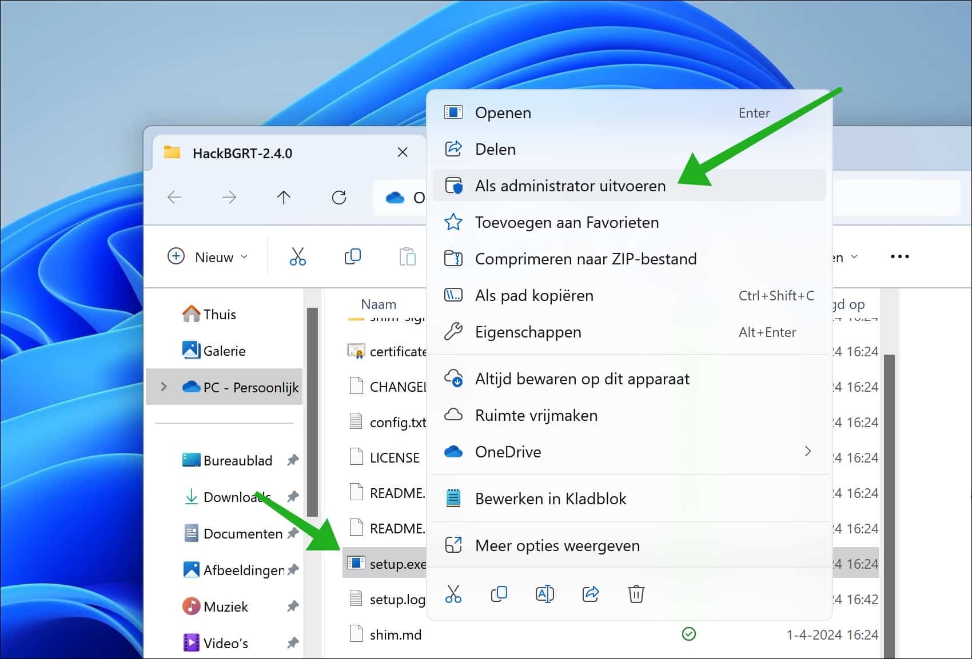
Task: Choose 'Bewerken in Kladblok'
Action: point(550,498)
